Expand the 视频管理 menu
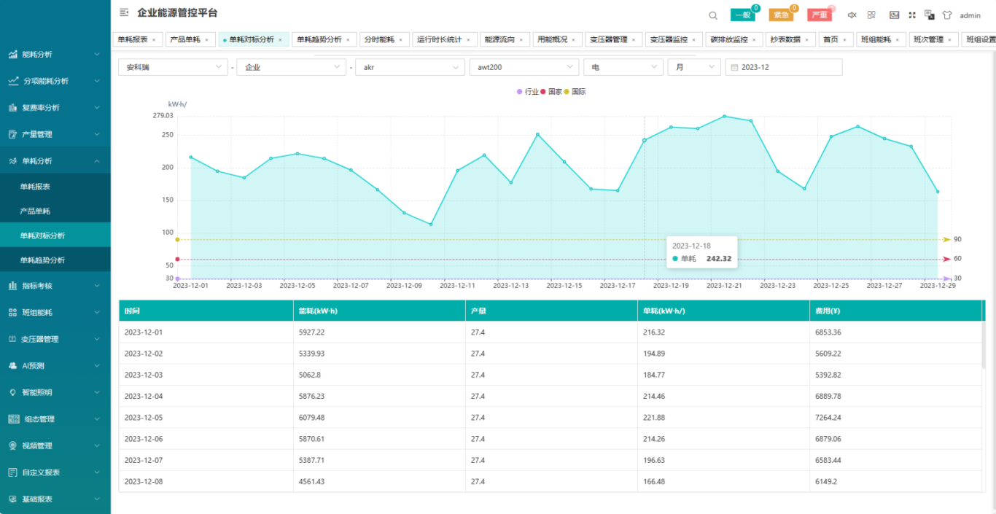 pyautogui.click(x=55, y=445)
